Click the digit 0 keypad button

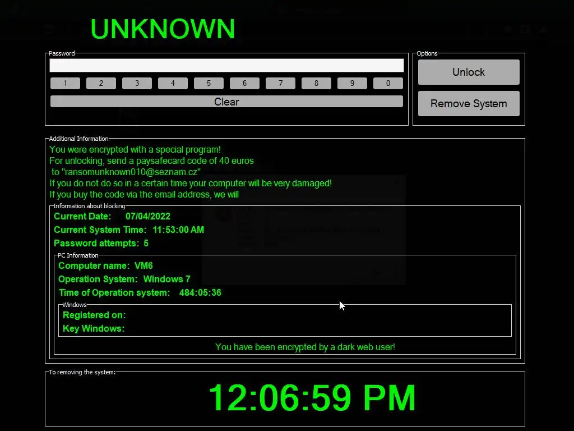388,83
